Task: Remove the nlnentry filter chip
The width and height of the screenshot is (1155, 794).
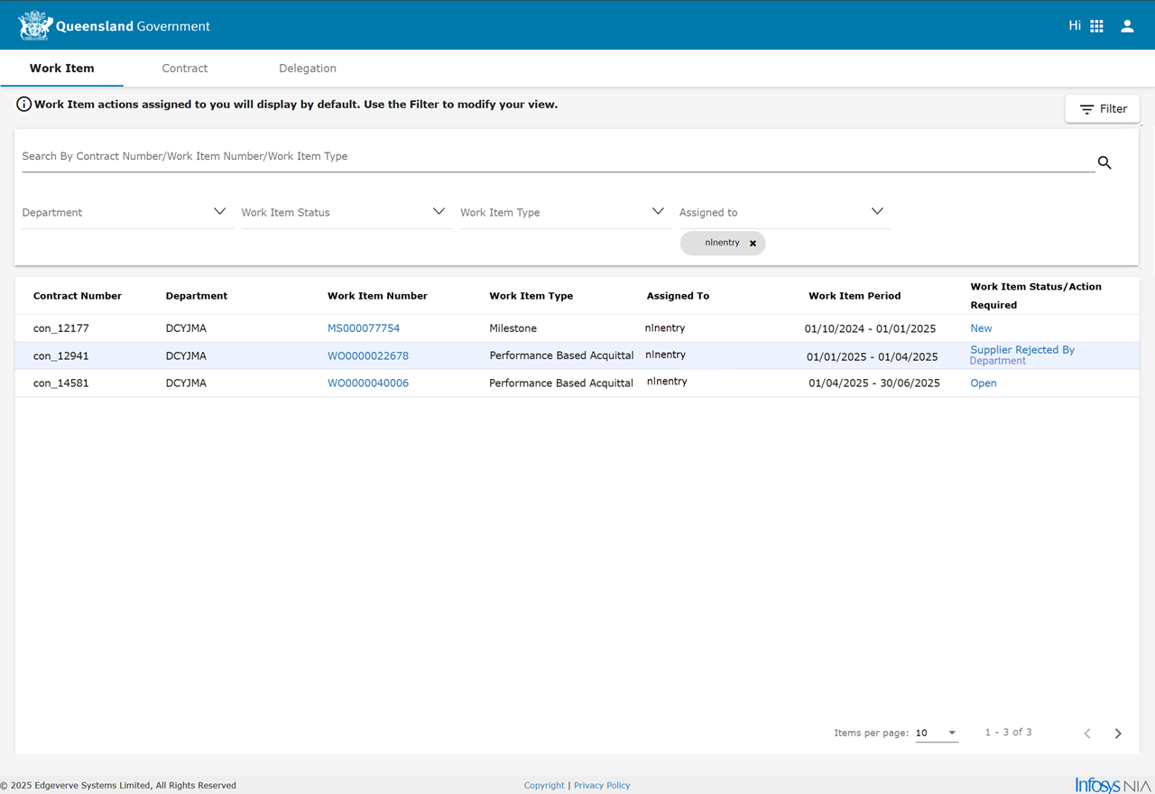Action: point(753,244)
